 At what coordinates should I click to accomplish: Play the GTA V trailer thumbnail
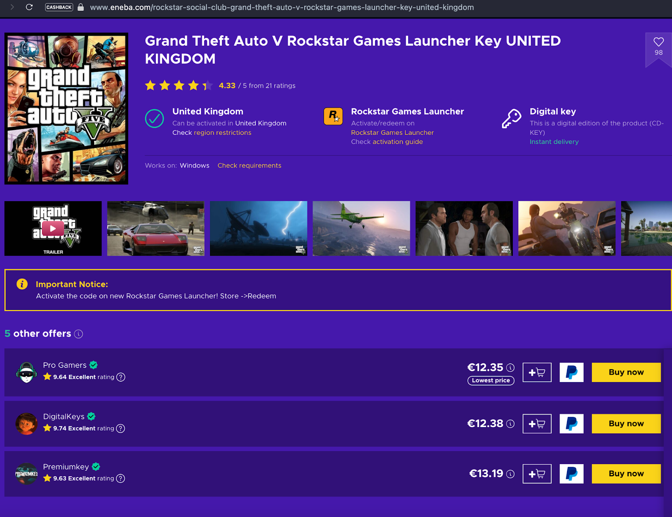[x=52, y=228]
